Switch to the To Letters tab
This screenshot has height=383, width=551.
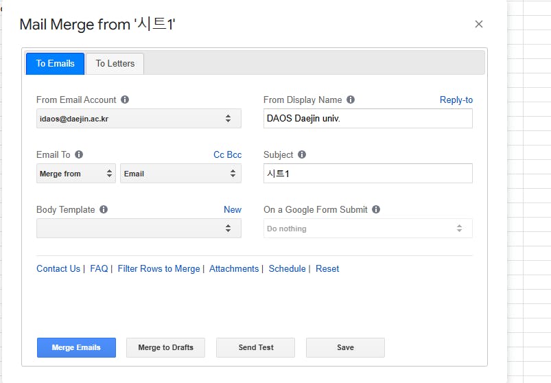point(115,63)
